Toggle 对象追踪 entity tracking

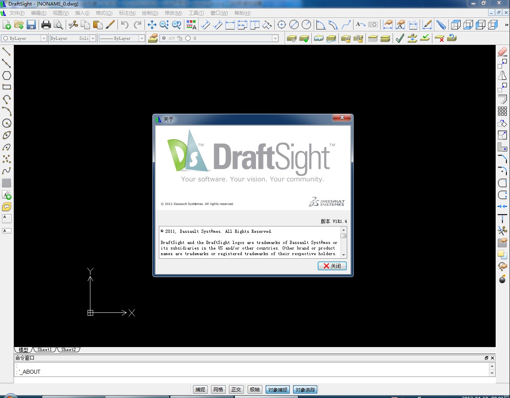[305, 390]
